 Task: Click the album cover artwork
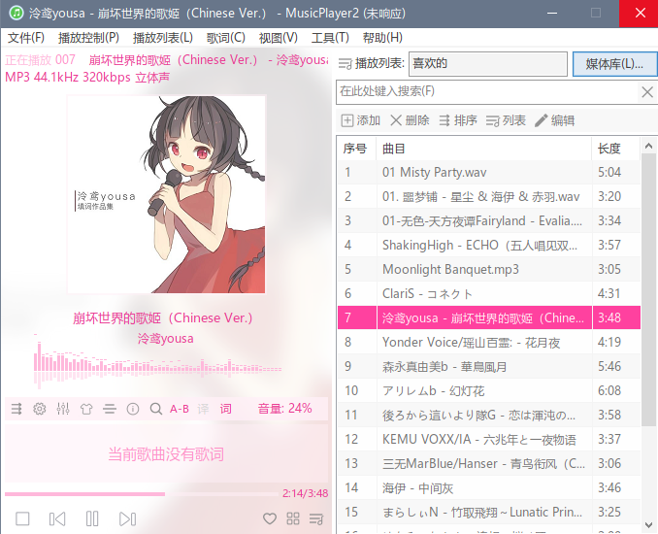coord(167,194)
